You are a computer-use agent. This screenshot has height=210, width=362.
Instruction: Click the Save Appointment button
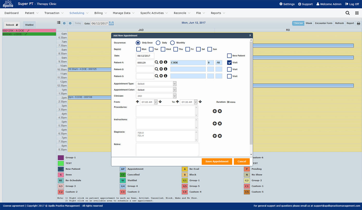[217, 161]
